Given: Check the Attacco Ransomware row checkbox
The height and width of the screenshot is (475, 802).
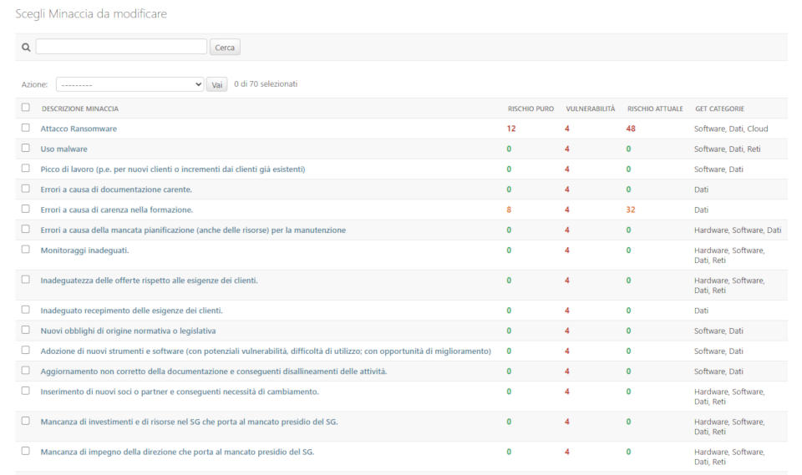Looking at the screenshot, I should tap(25, 129).
